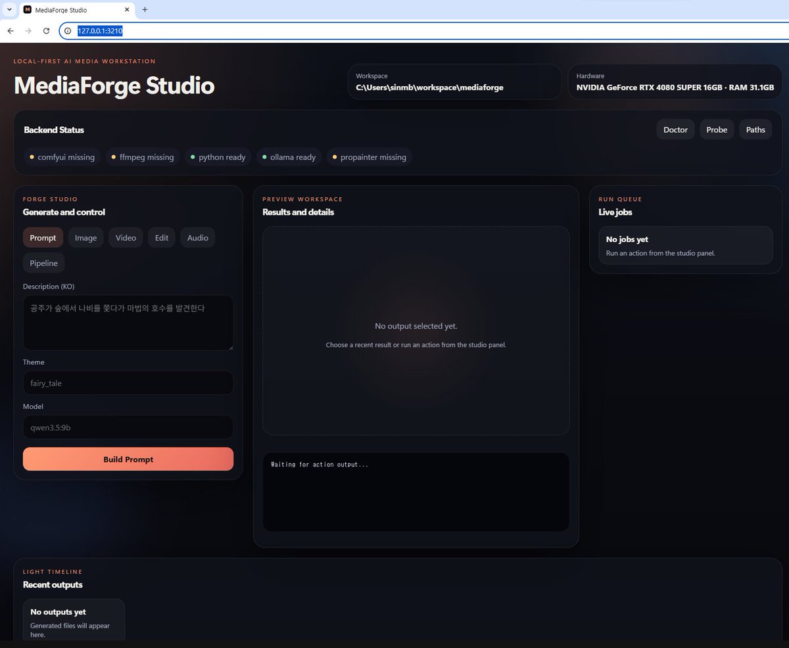Click the 'Backend Status' heading
Screen dimensions: 789x648
(x=54, y=129)
